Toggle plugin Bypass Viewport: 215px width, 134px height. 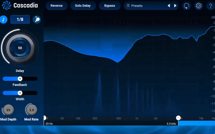110,6
